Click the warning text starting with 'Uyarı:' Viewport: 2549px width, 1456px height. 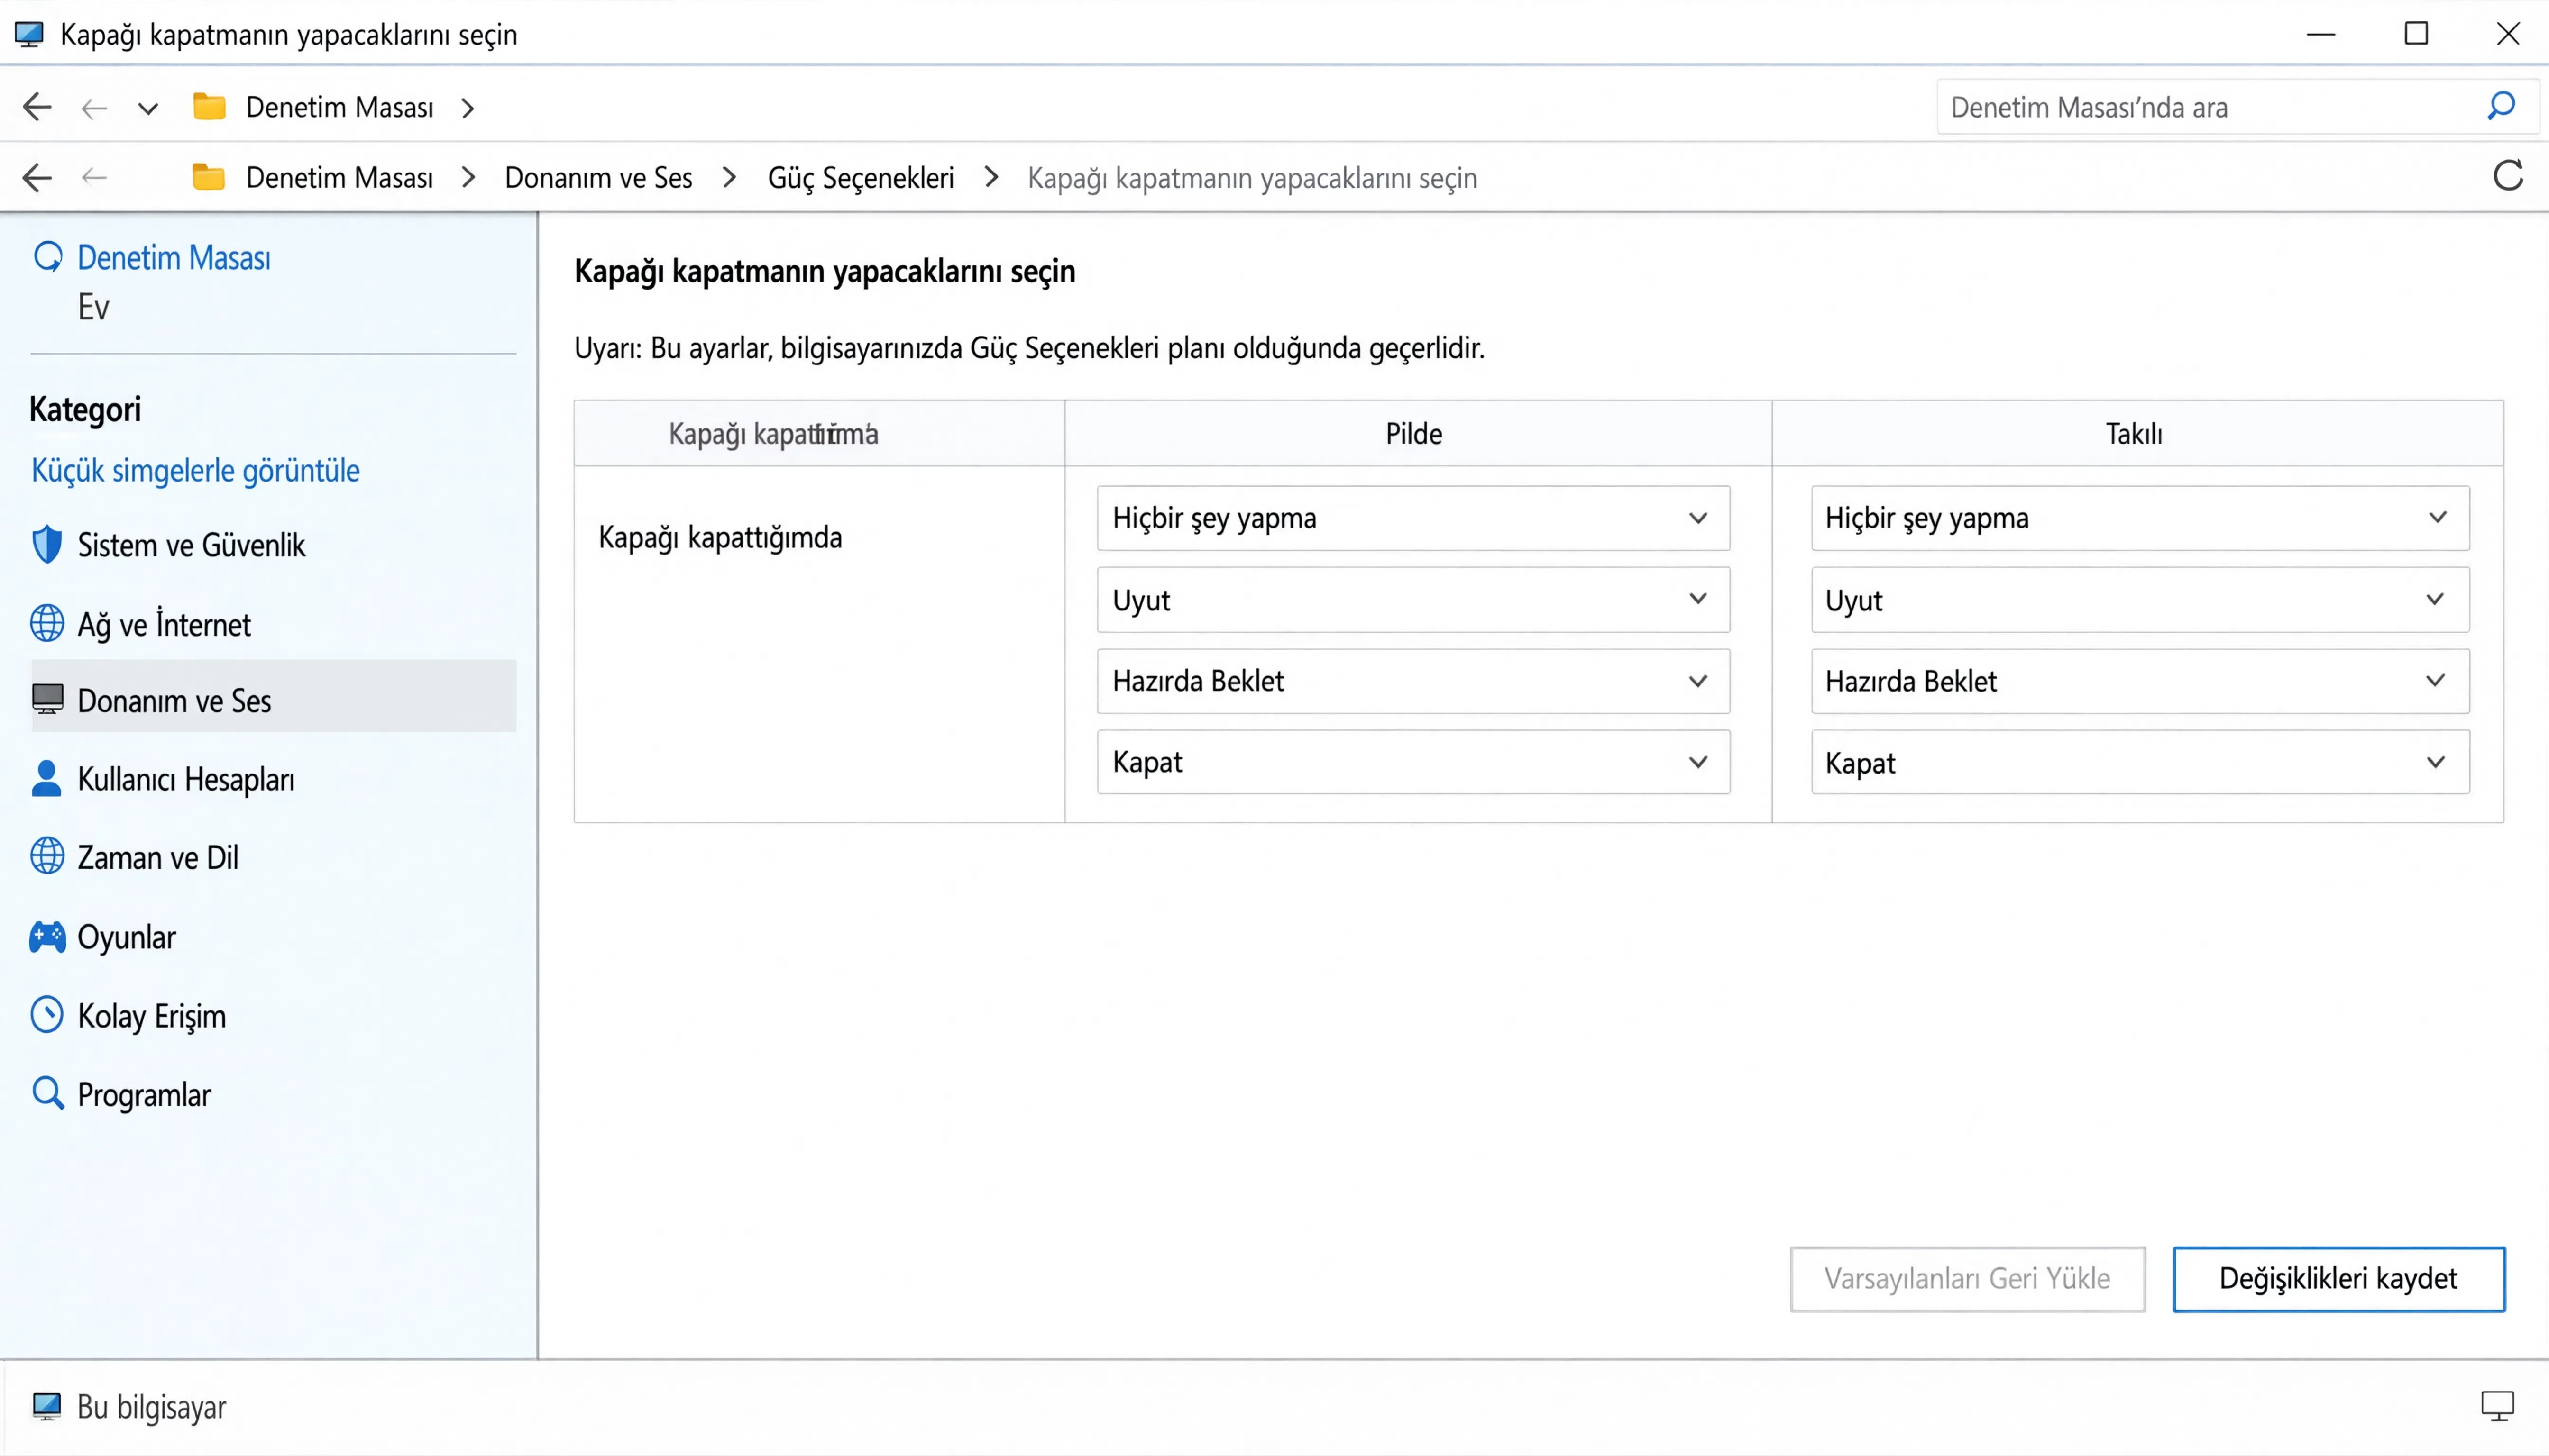coord(1029,348)
